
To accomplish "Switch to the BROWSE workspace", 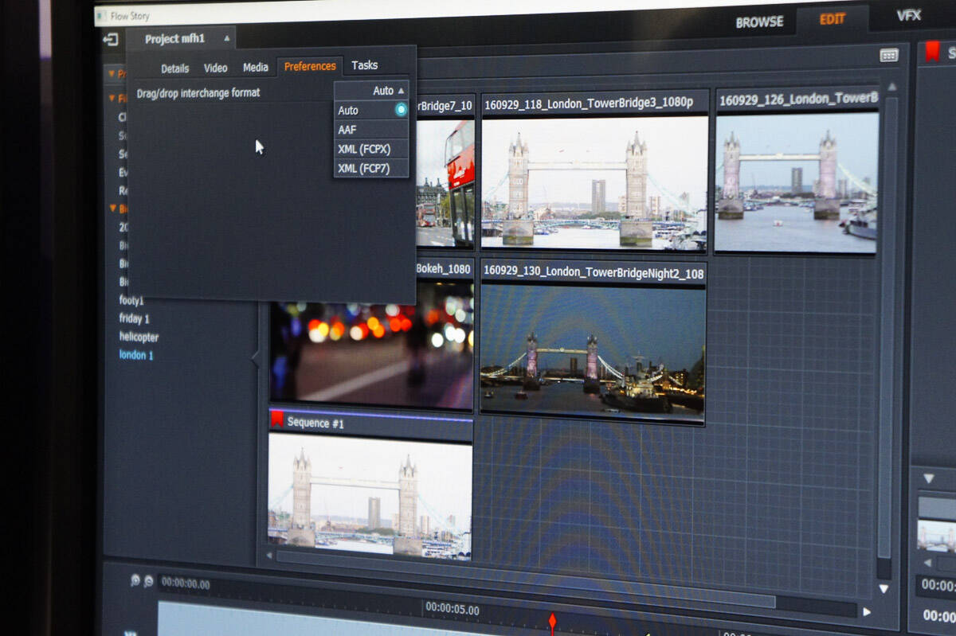I will click(759, 22).
